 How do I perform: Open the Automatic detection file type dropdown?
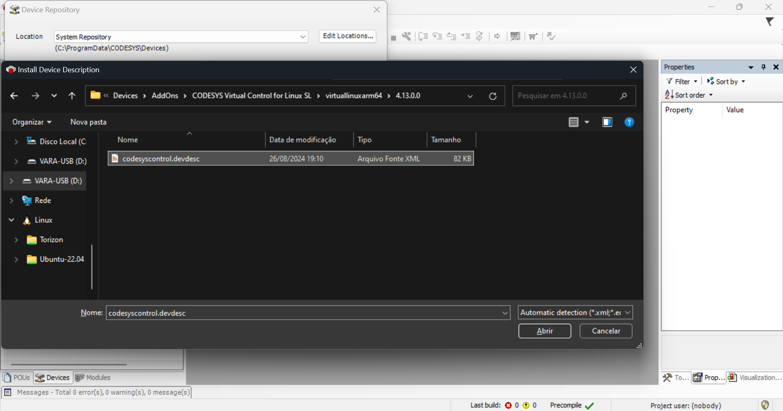(x=575, y=313)
